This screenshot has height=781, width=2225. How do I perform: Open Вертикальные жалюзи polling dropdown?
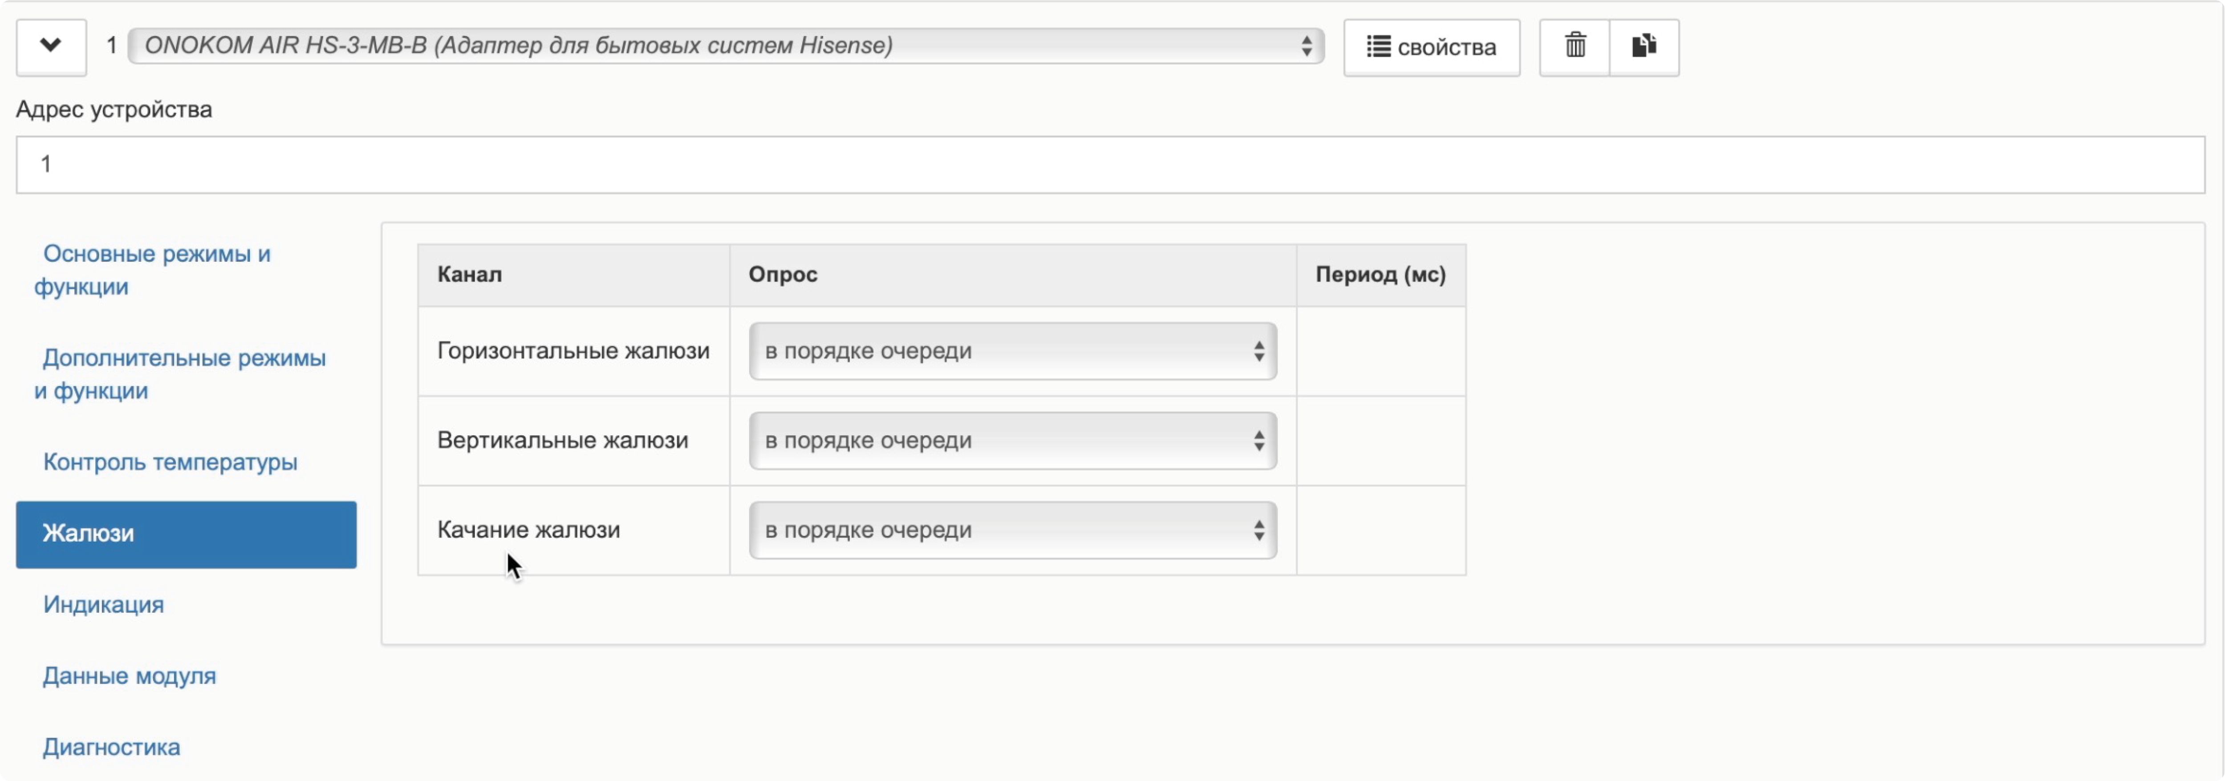coord(1012,441)
